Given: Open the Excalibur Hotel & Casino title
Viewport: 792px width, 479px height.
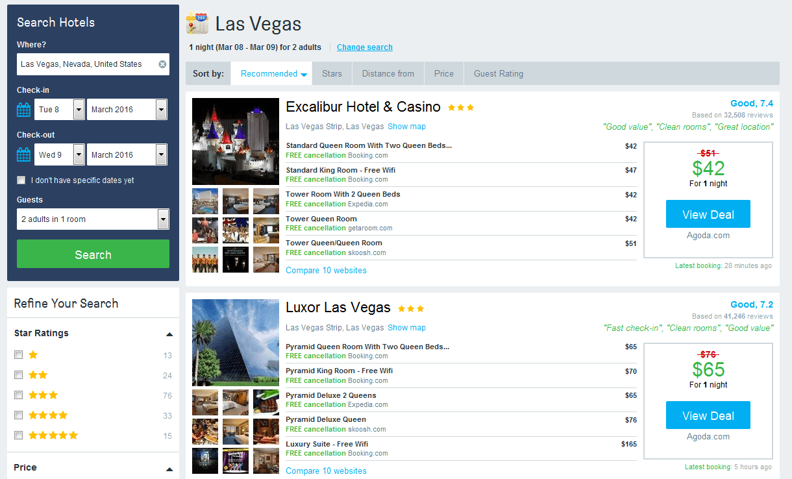Looking at the screenshot, I should pos(363,107).
